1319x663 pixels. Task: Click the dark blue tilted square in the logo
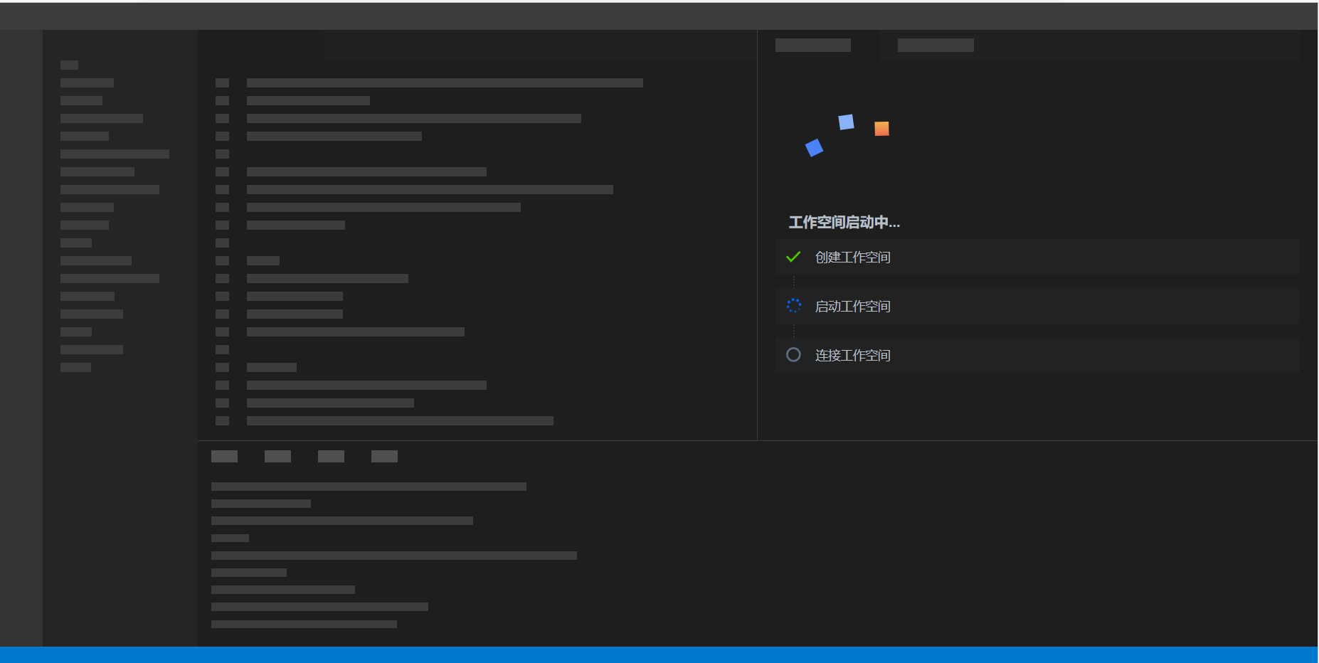coord(814,147)
